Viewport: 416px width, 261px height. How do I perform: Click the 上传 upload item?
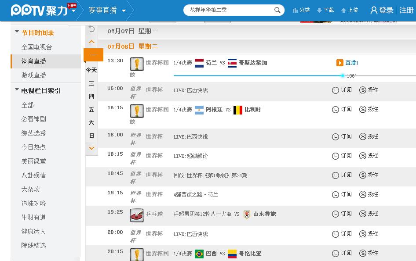(350, 10)
